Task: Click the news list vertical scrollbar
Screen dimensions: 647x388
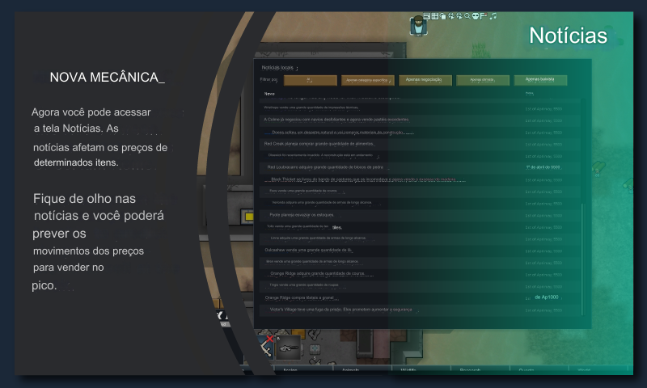Action: click(583, 259)
